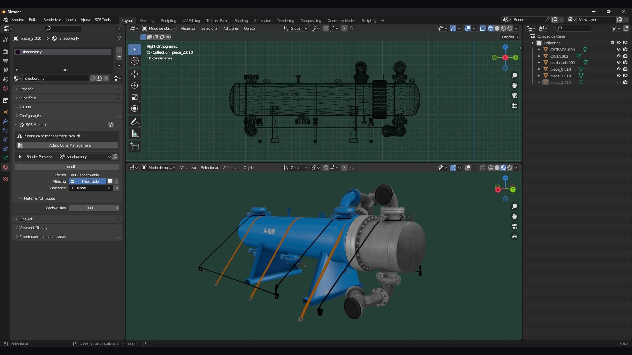
Task: Click the add material slot plus button
Action: pyautogui.click(x=119, y=50)
